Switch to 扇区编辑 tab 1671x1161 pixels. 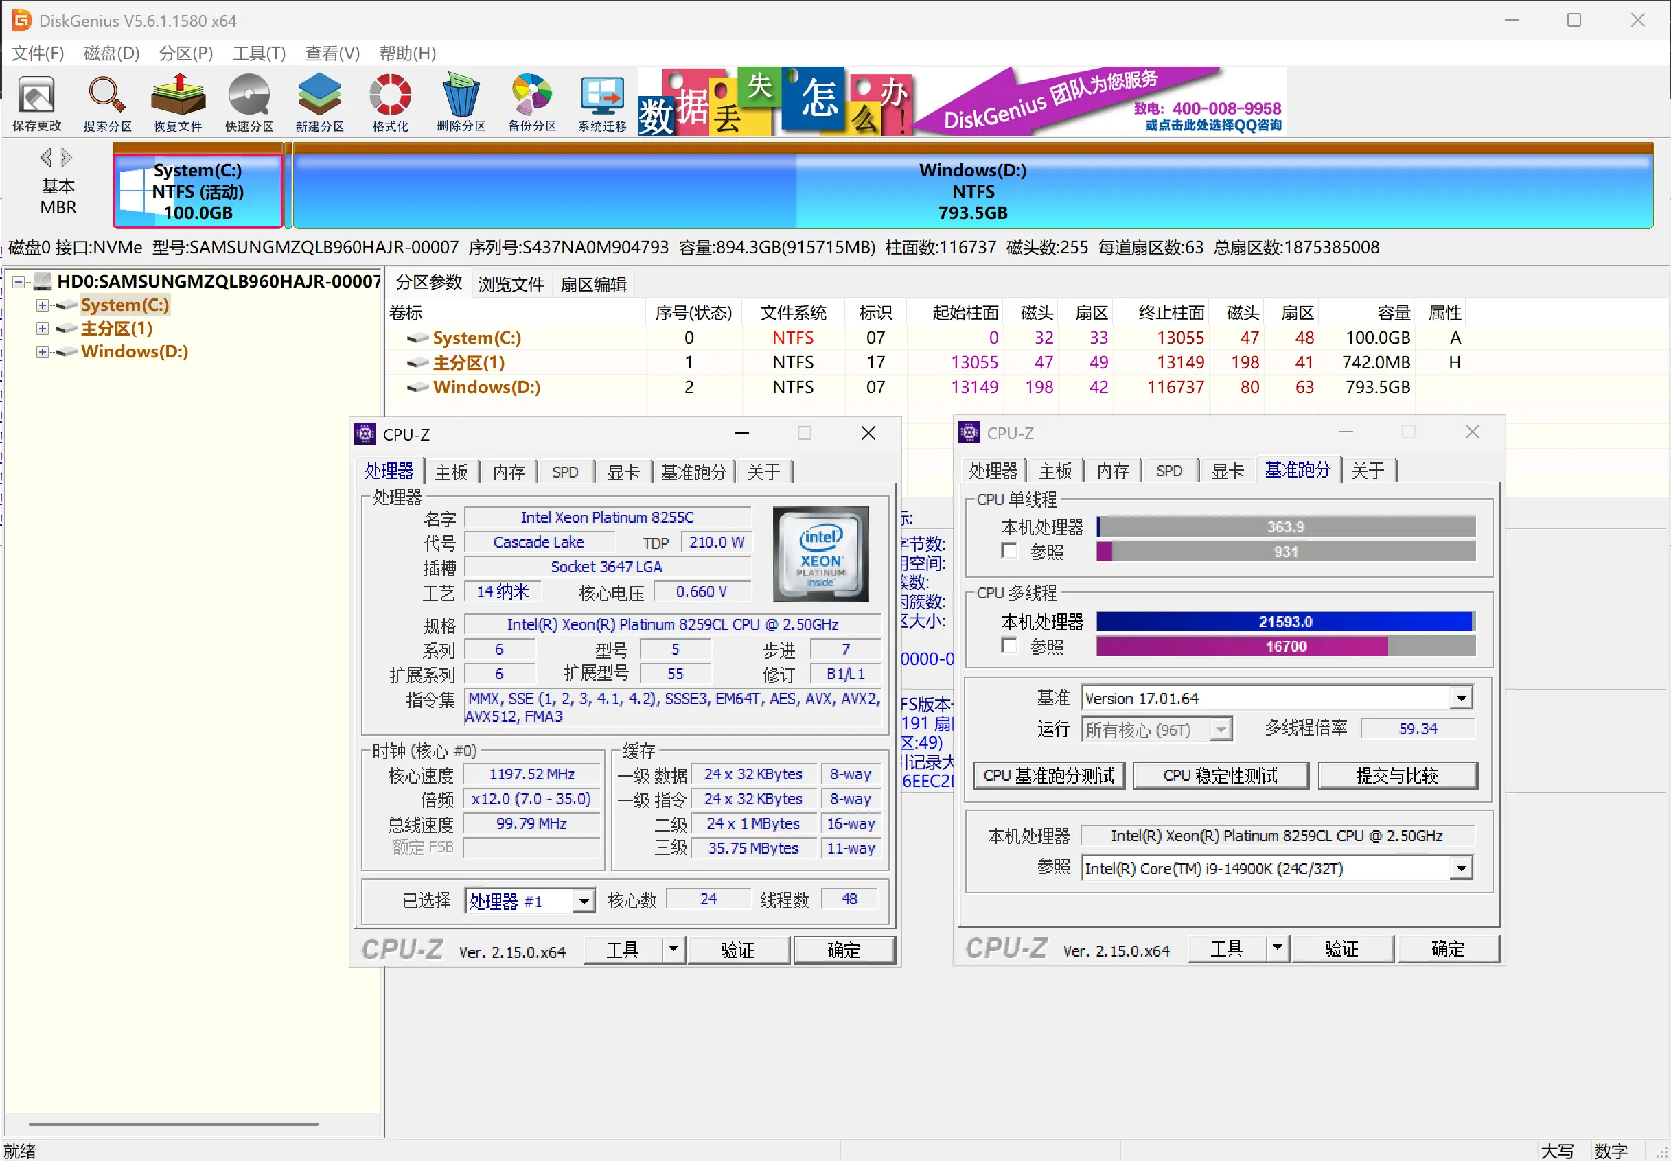[x=593, y=285]
